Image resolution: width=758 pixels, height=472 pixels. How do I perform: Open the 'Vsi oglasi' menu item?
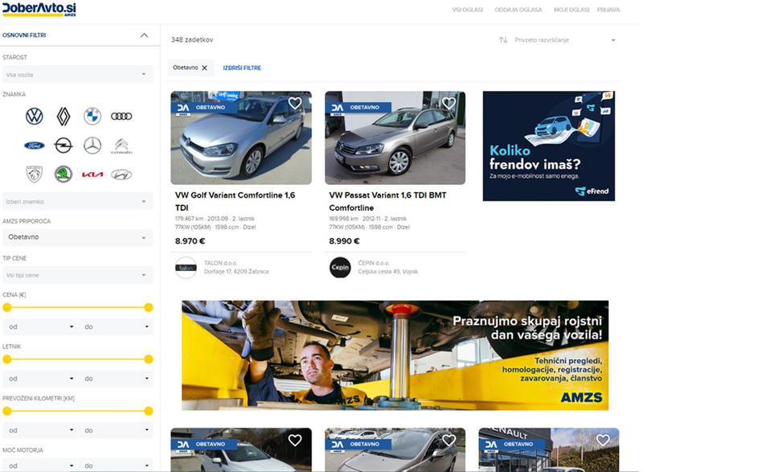coord(467,10)
